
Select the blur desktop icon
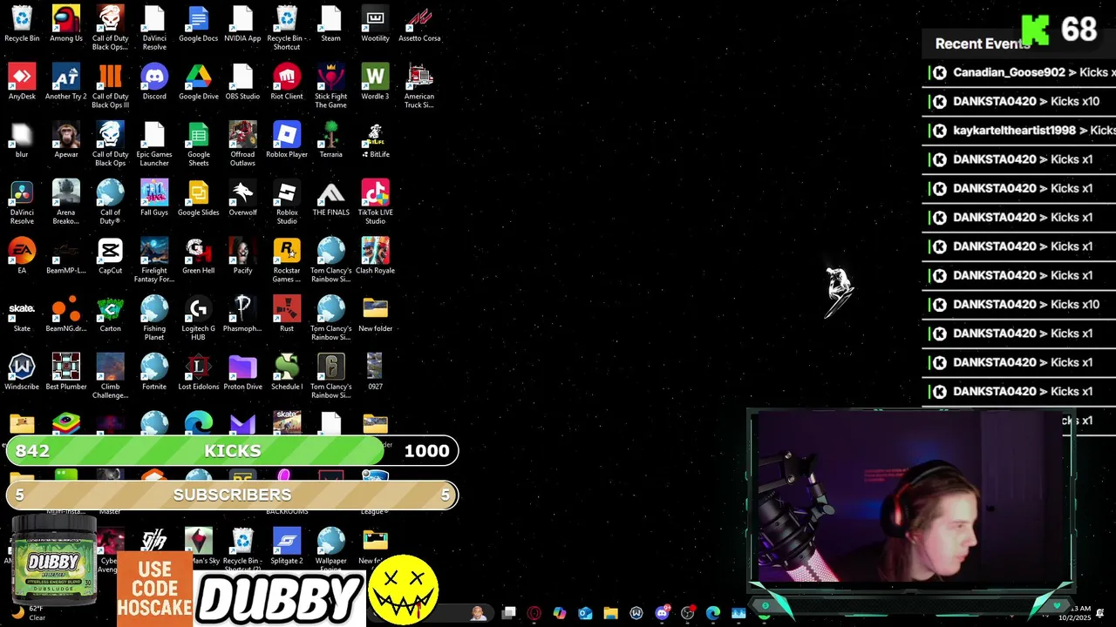click(x=22, y=139)
